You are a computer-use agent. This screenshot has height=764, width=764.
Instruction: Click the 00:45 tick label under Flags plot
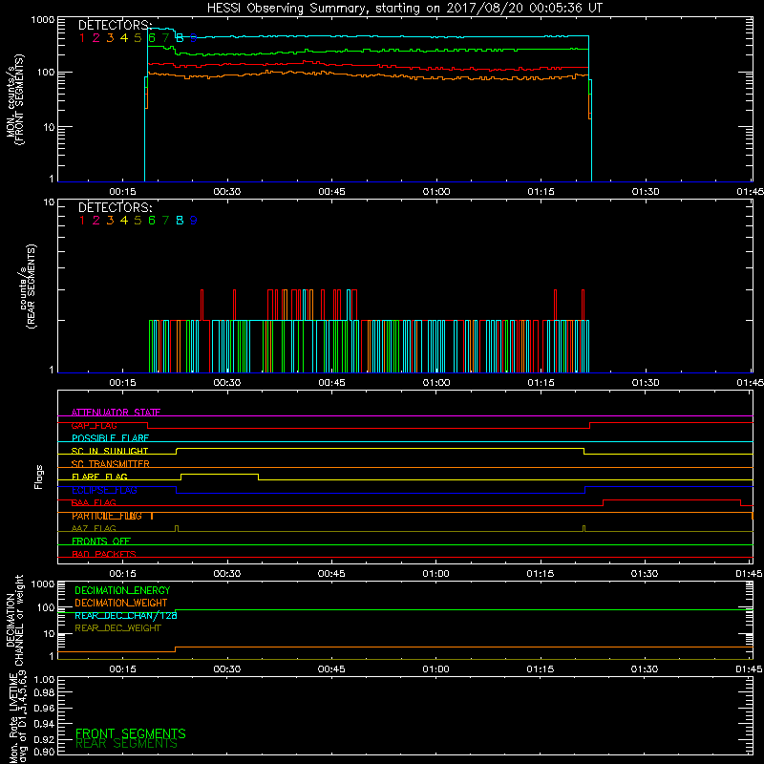(x=331, y=574)
